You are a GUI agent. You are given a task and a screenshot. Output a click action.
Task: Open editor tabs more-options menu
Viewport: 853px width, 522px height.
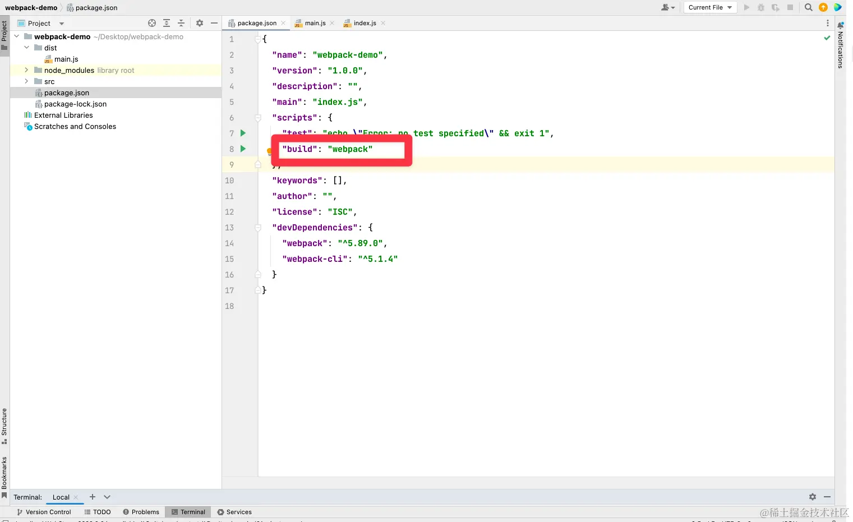pyautogui.click(x=827, y=23)
